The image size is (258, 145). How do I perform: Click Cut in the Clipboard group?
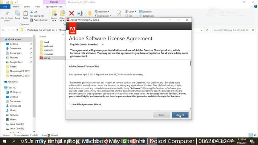point(35,12)
